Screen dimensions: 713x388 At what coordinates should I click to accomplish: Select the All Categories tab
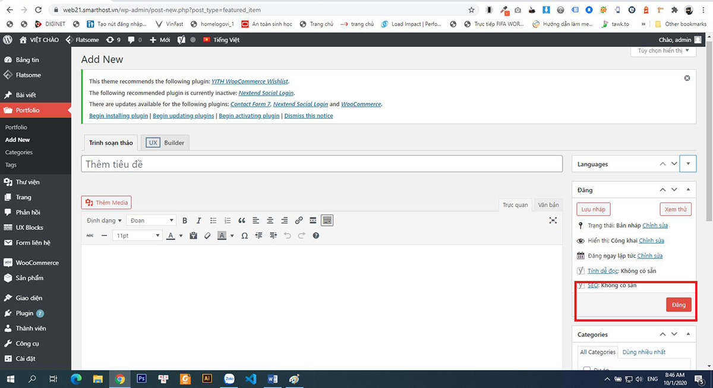[598, 352]
